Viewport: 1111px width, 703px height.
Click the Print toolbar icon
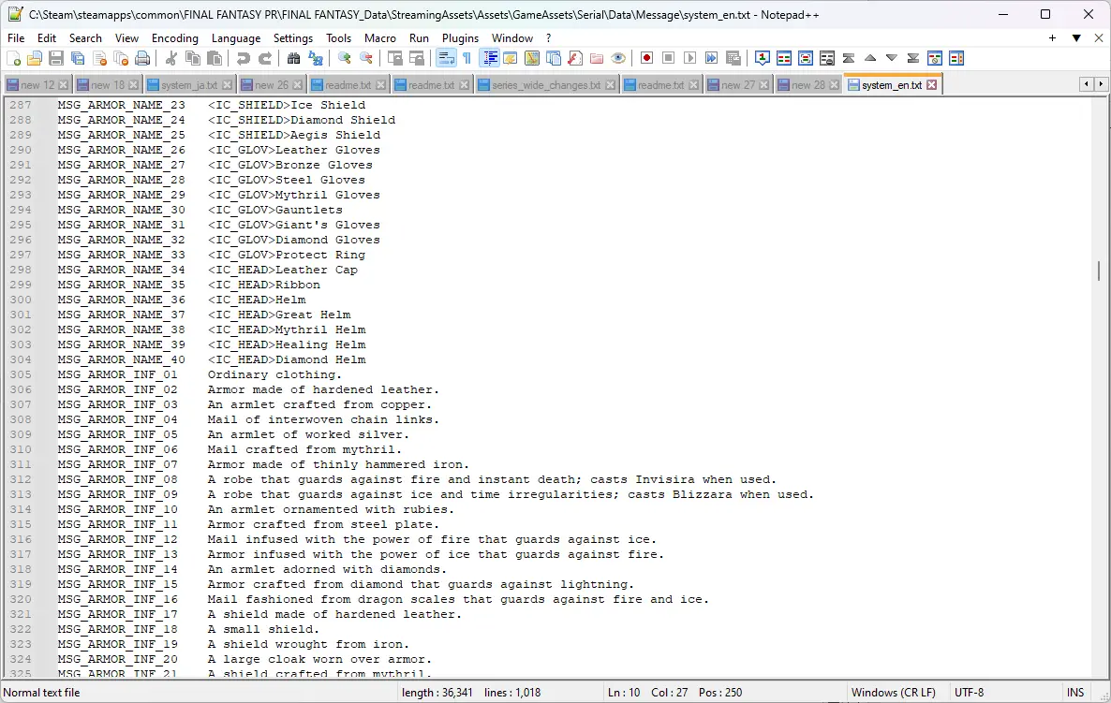click(142, 59)
